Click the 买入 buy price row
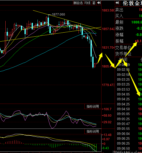The image size is (142, 153). pos(128,16)
